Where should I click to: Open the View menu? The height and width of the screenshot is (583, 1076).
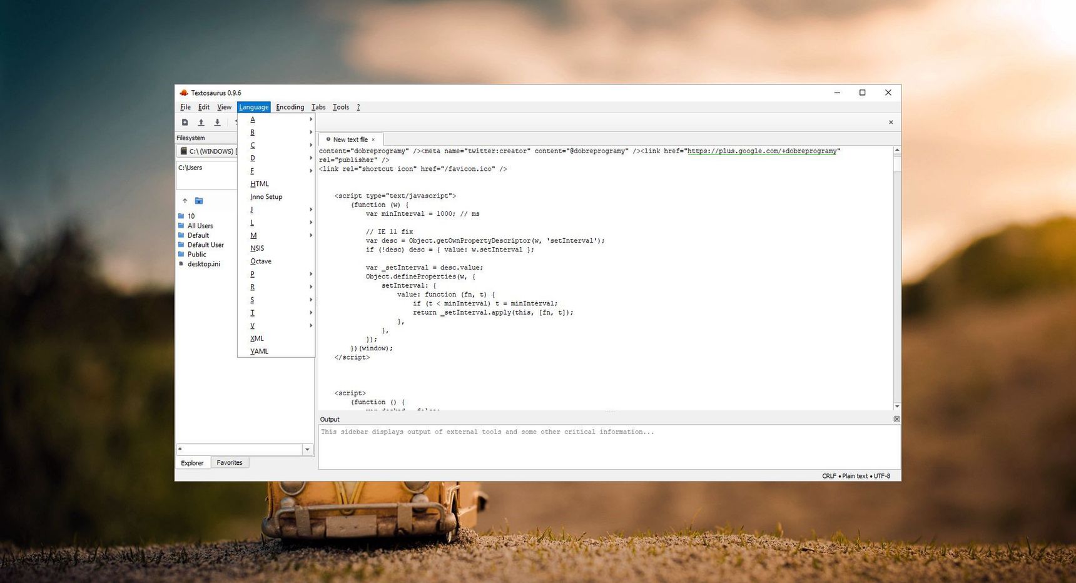(224, 107)
